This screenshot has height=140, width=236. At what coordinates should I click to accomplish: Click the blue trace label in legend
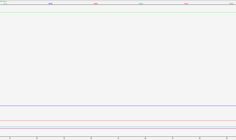pyautogui.click(x=50, y=4)
